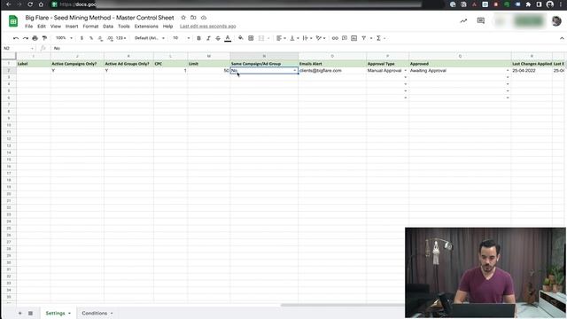Increase decimal places

110,38
